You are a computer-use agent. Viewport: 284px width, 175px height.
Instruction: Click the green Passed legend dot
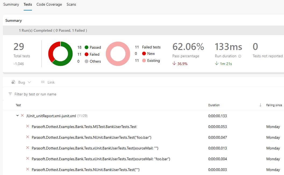click(87, 47)
